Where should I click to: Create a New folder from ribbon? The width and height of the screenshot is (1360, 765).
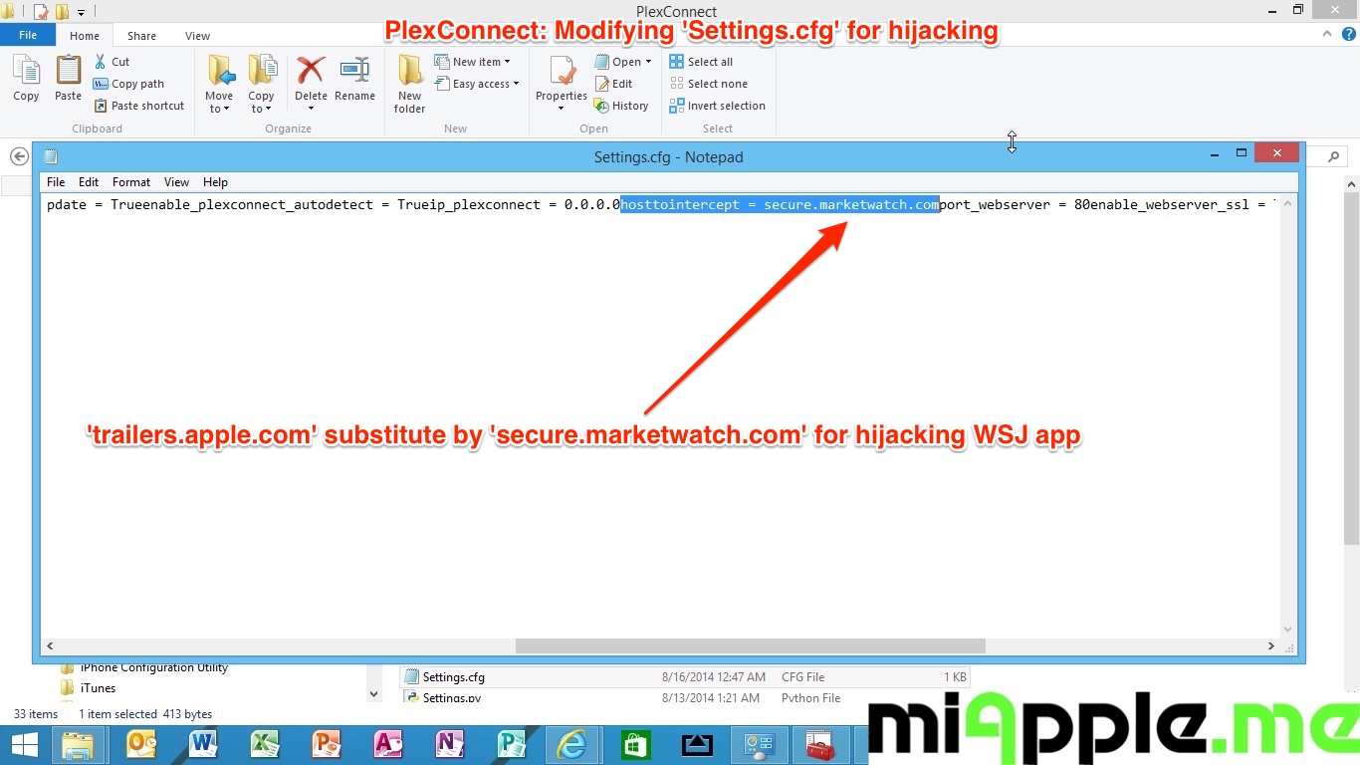[409, 82]
